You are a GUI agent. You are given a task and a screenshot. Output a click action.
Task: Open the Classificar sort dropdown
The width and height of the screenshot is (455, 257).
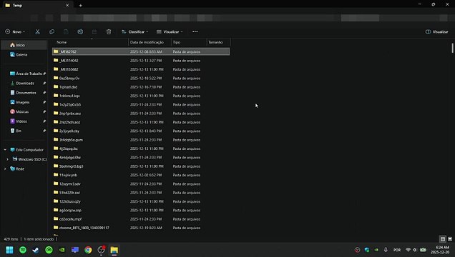click(x=135, y=32)
